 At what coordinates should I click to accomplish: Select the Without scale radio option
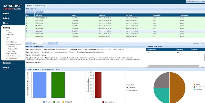point(127,90)
